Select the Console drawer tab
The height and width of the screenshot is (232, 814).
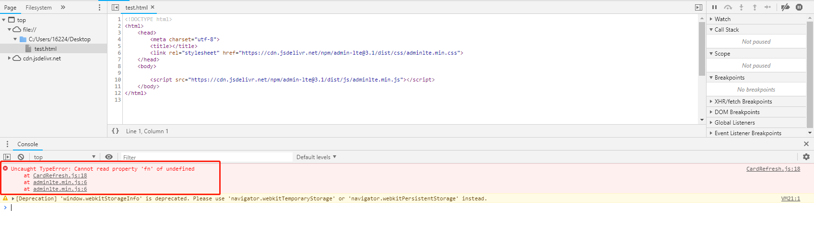click(x=28, y=144)
